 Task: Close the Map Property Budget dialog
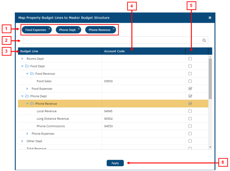coord(210,18)
